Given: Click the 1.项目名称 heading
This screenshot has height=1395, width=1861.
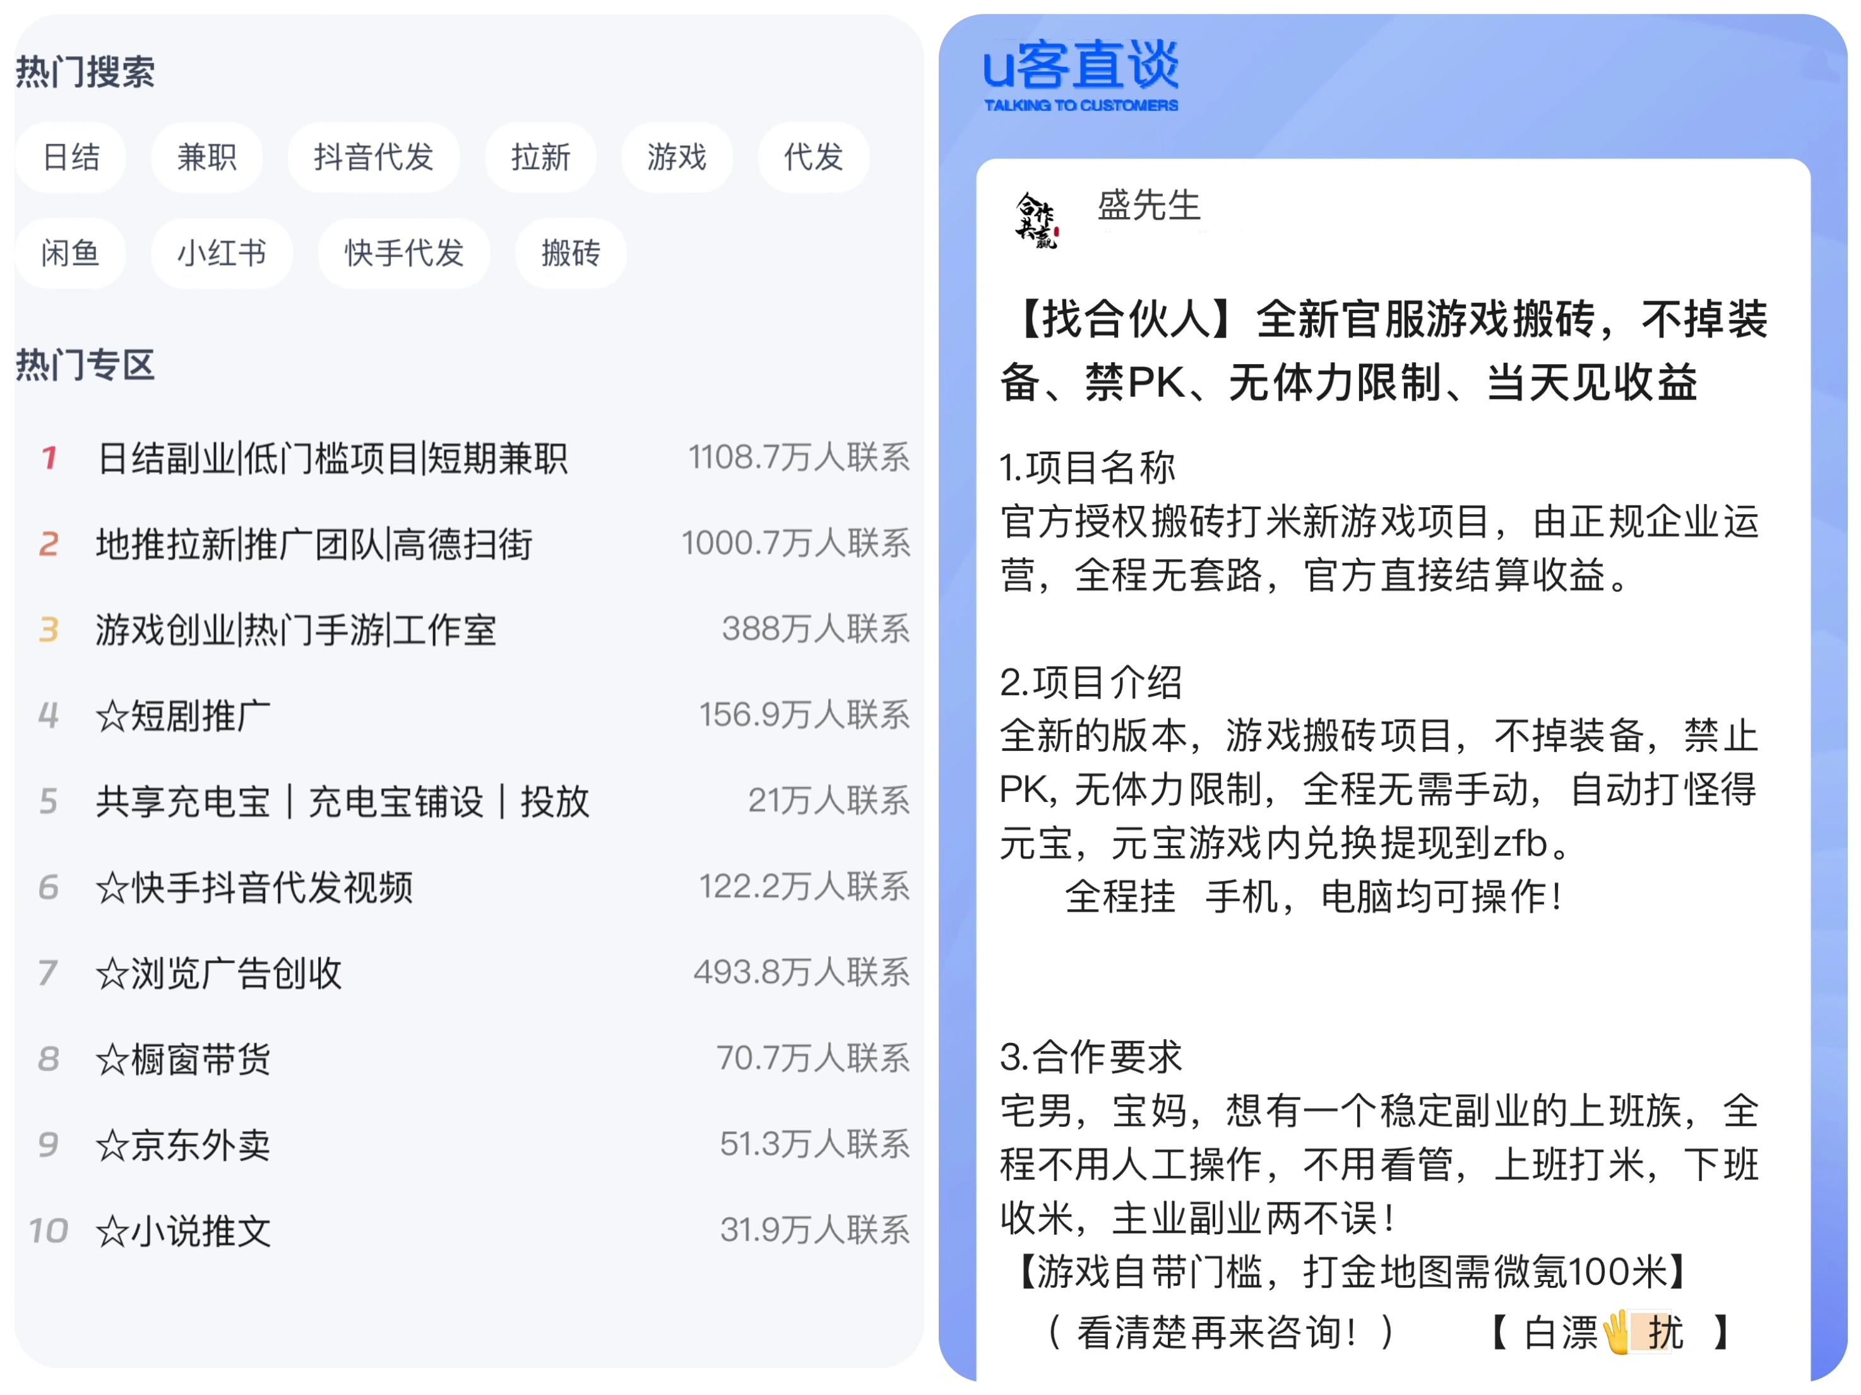Looking at the screenshot, I should coord(1087,467).
